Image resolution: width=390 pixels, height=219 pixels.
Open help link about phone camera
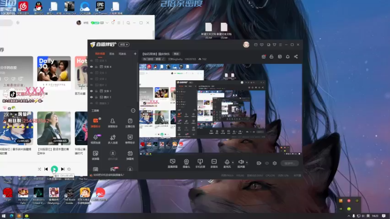[108, 175]
